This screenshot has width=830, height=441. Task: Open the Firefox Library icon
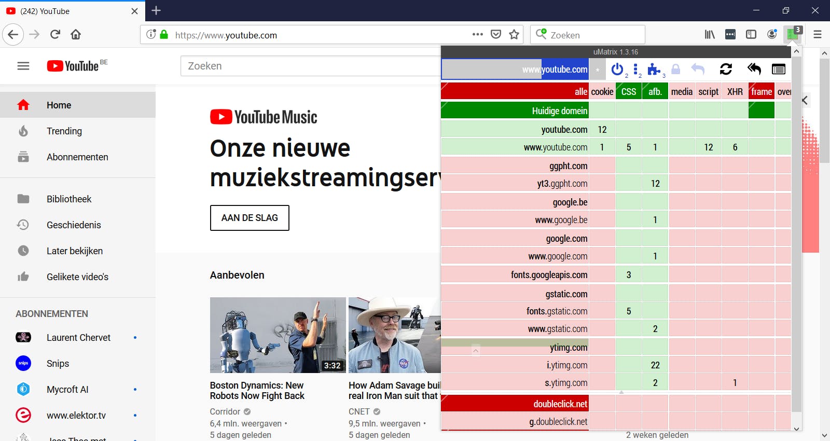(x=710, y=34)
